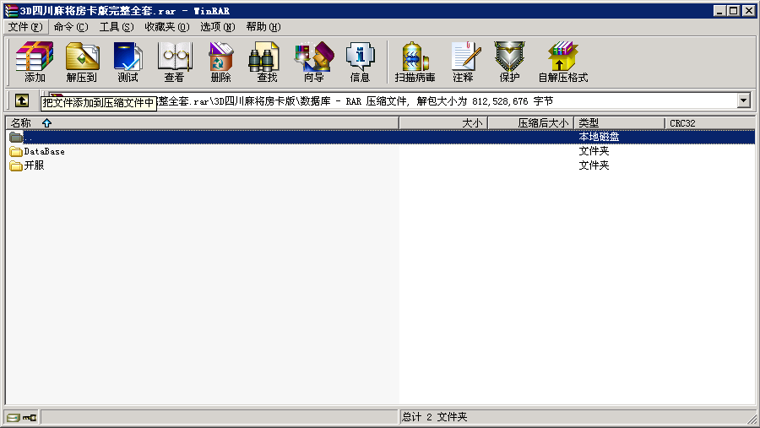Select the DataBase folder
This screenshot has height=428, width=760.
point(44,152)
